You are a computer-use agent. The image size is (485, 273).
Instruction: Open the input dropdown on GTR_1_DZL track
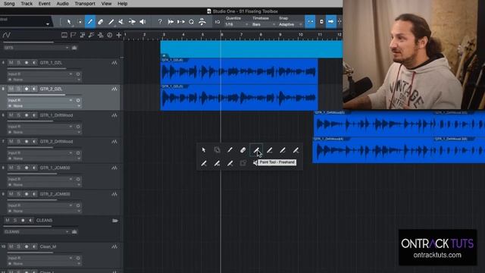click(x=40, y=74)
